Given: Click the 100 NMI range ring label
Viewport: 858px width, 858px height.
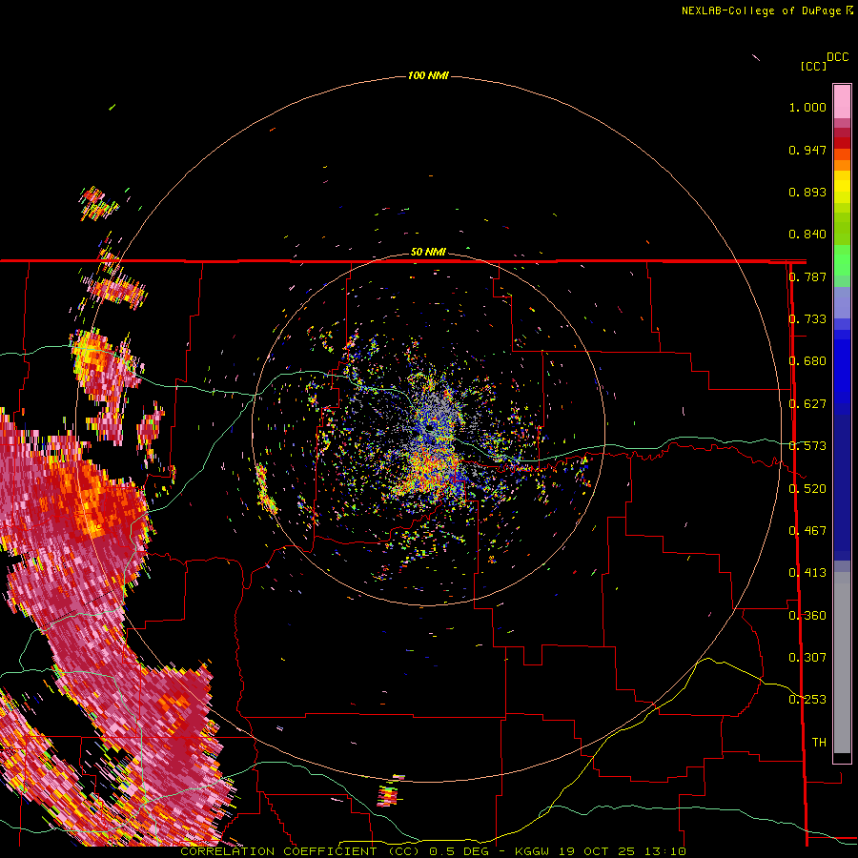Looking at the screenshot, I should (x=428, y=75).
